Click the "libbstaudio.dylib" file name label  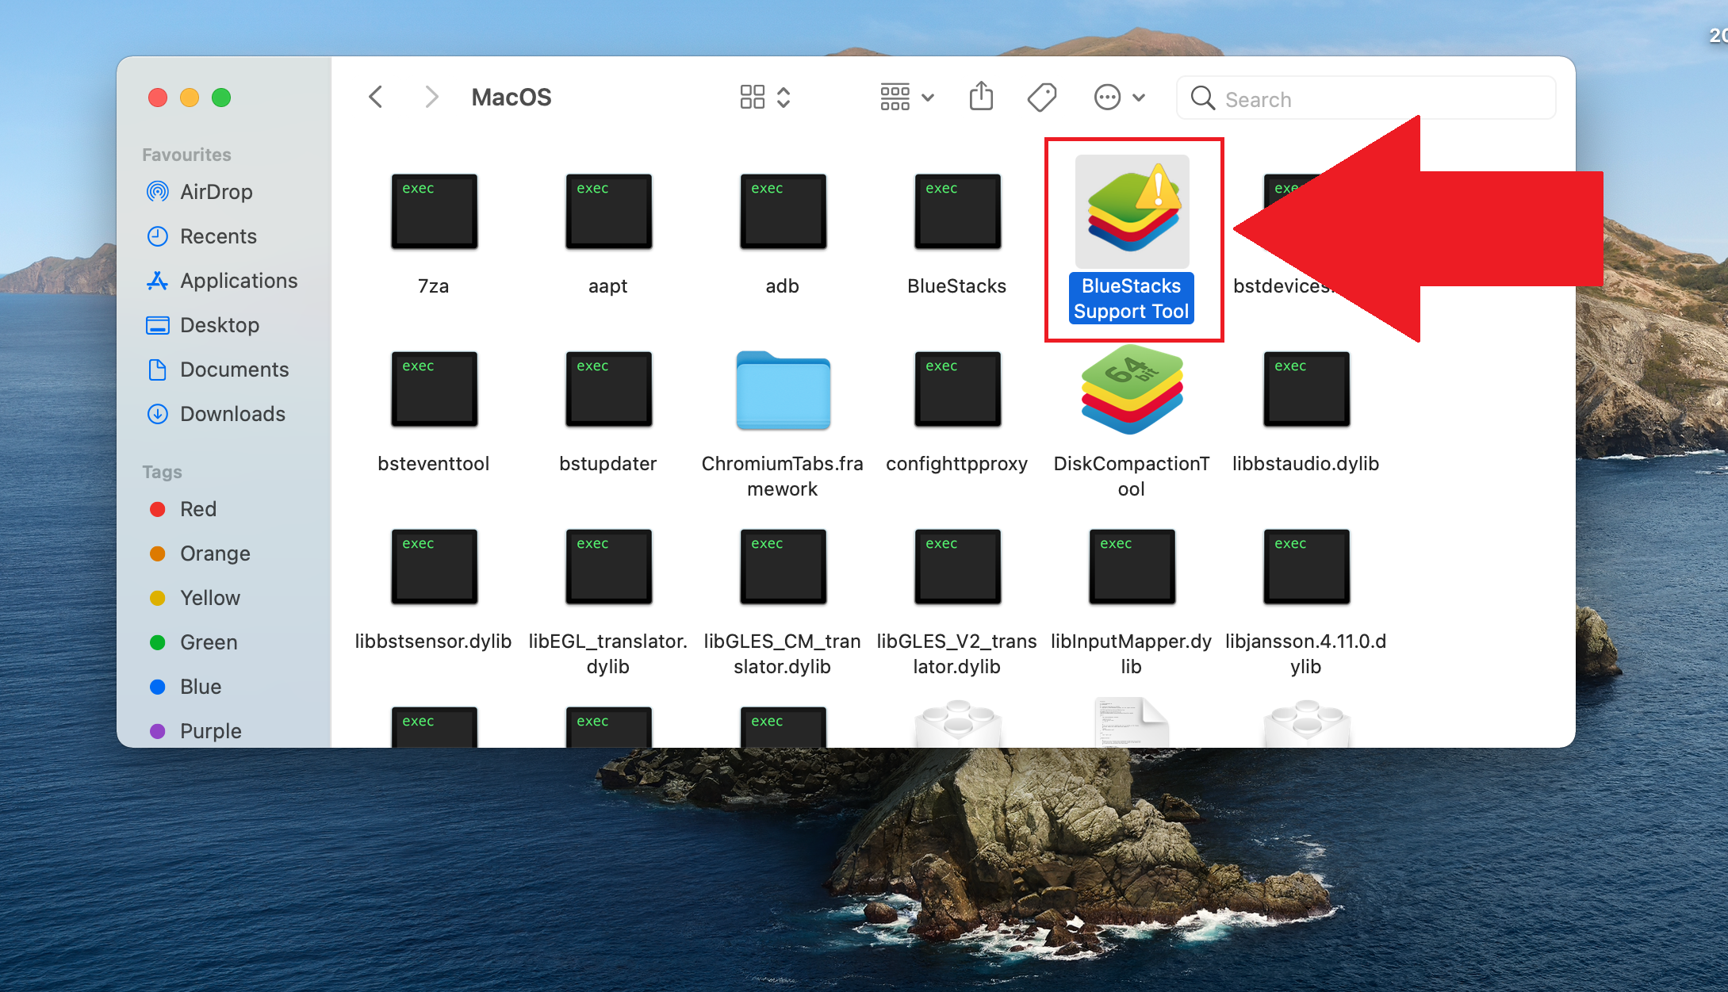1306,464
